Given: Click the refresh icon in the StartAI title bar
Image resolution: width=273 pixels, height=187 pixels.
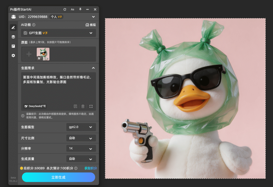Looking at the screenshot, I should [65, 9].
